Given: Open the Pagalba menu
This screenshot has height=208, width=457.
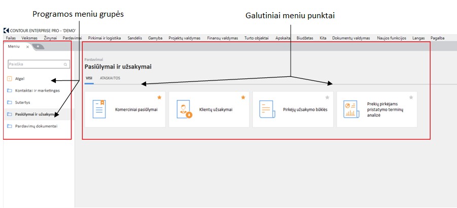Looking at the screenshot, I should pyautogui.click(x=438, y=38).
